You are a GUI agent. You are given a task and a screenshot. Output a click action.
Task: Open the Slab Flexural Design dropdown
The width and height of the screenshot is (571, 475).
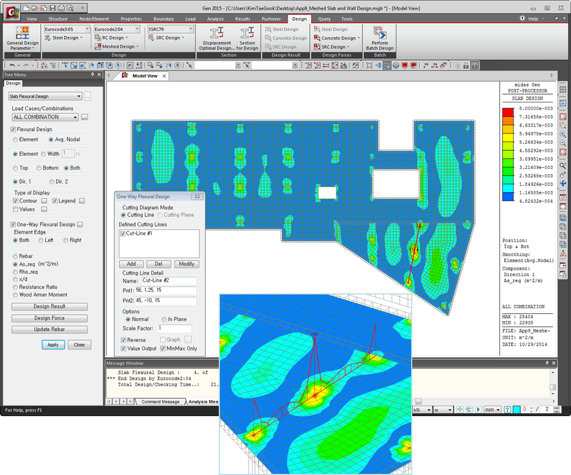[x=45, y=96]
